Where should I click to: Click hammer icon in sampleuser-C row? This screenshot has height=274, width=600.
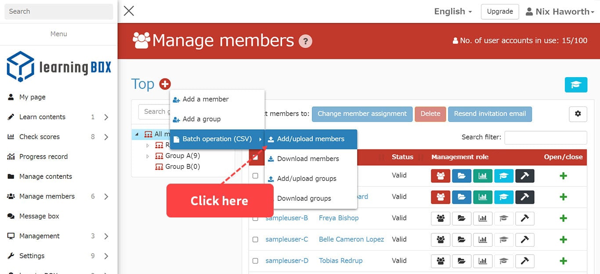(524, 239)
